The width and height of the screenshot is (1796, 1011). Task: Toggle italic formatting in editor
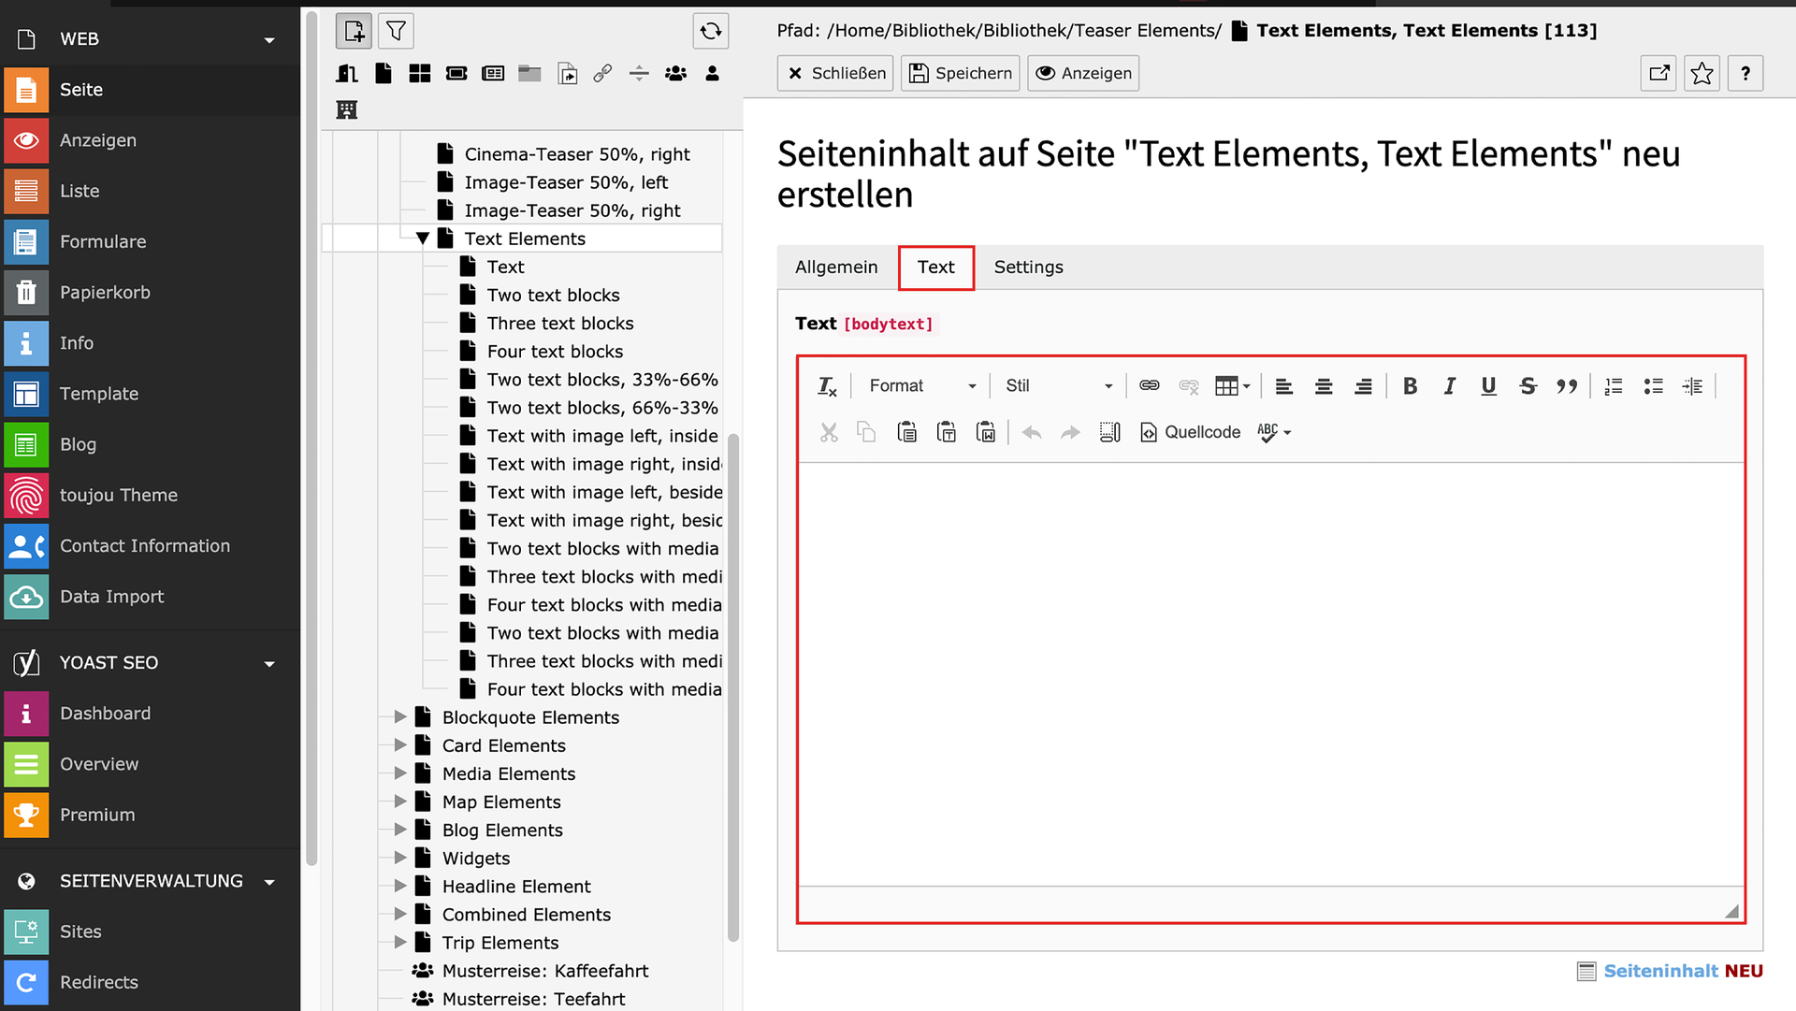[1449, 386]
